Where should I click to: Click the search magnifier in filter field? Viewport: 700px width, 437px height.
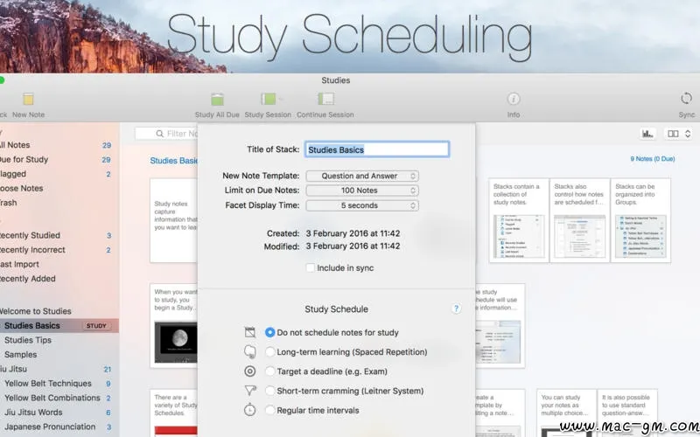coord(159,134)
